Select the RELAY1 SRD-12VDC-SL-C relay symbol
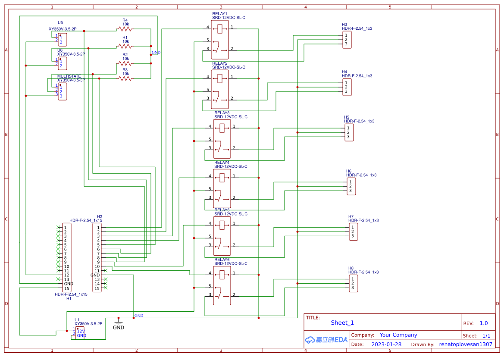This screenshot has height=357, width=504. [220, 41]
